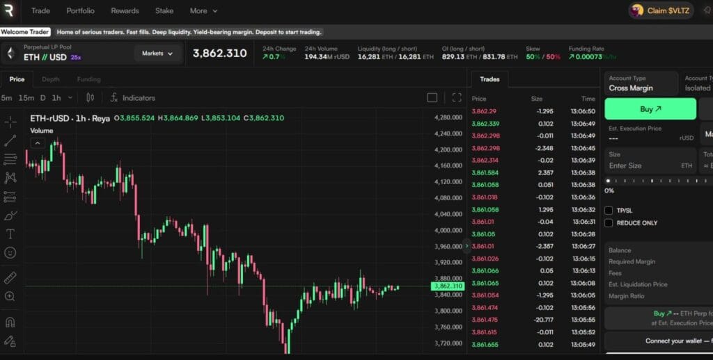Open the Stake page
The height and width of the screenshot is (360, 713).
click(164, 10)
